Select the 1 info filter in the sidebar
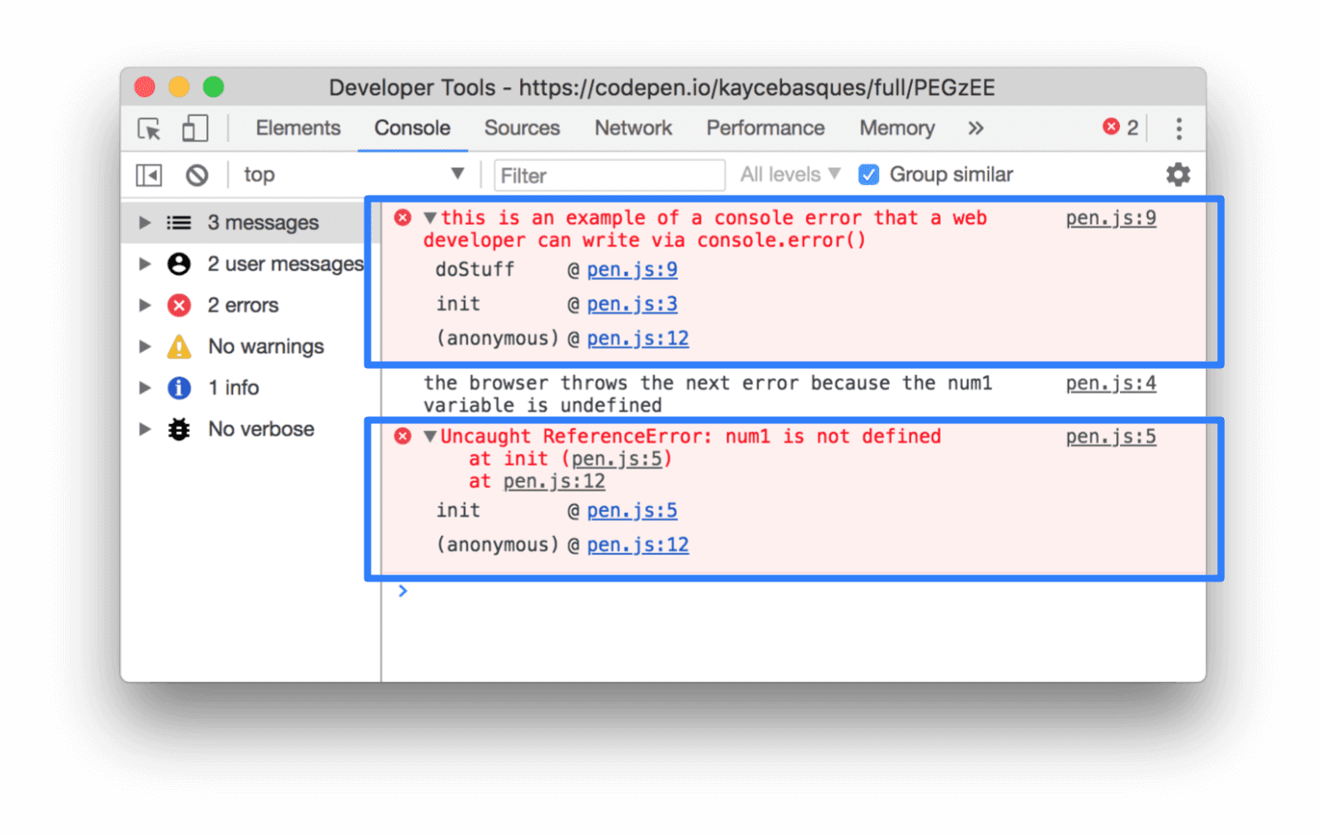This screenshot has height=834, width=1321. [234, 388]
